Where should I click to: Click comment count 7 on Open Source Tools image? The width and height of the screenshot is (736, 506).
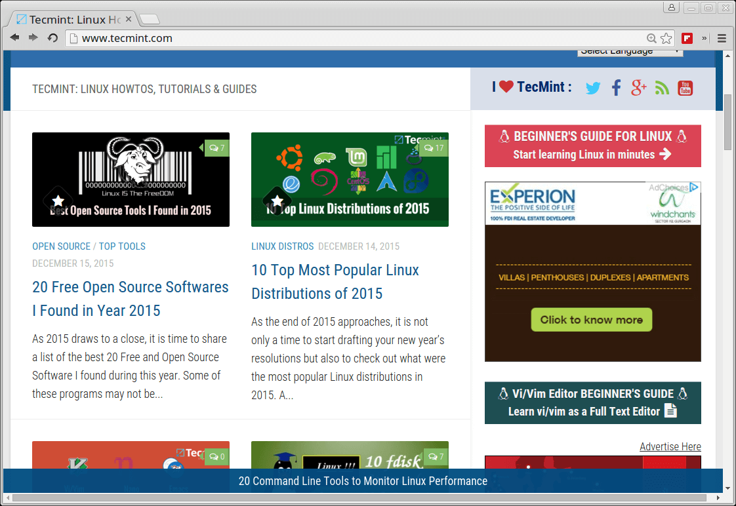(216, 148)
